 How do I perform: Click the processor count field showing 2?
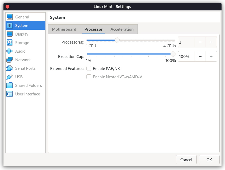[x=186, y=42]
